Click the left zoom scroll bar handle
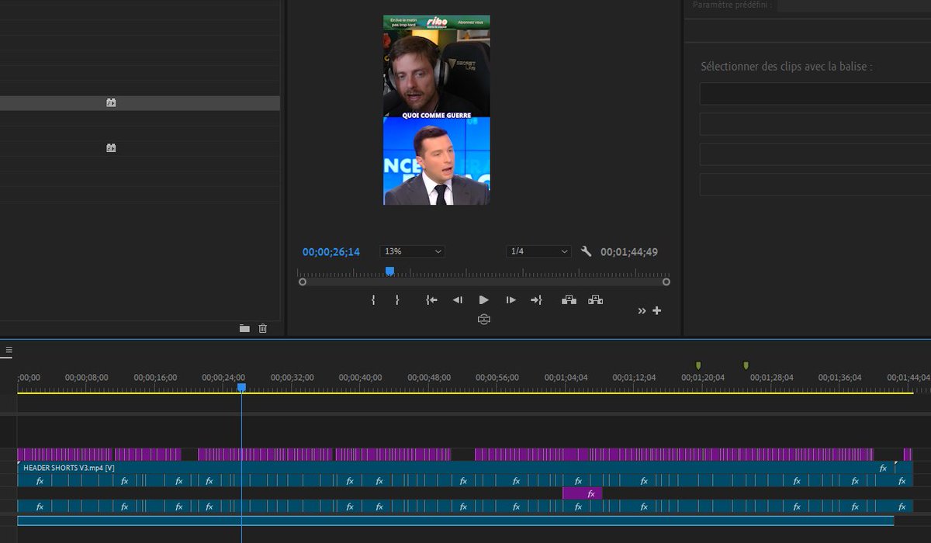Screen dimensions: 931x543 [303, 282]
